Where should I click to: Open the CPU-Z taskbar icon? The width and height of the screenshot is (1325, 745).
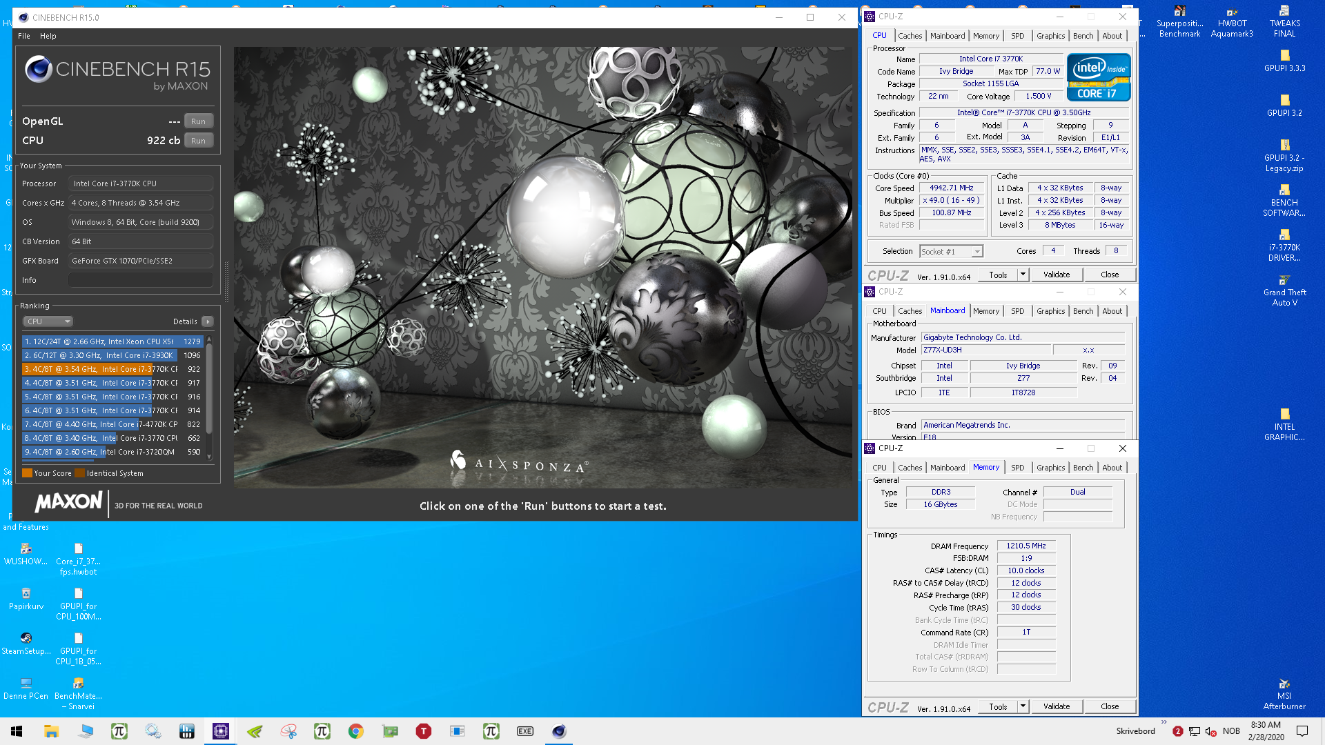tap(221, 731)
